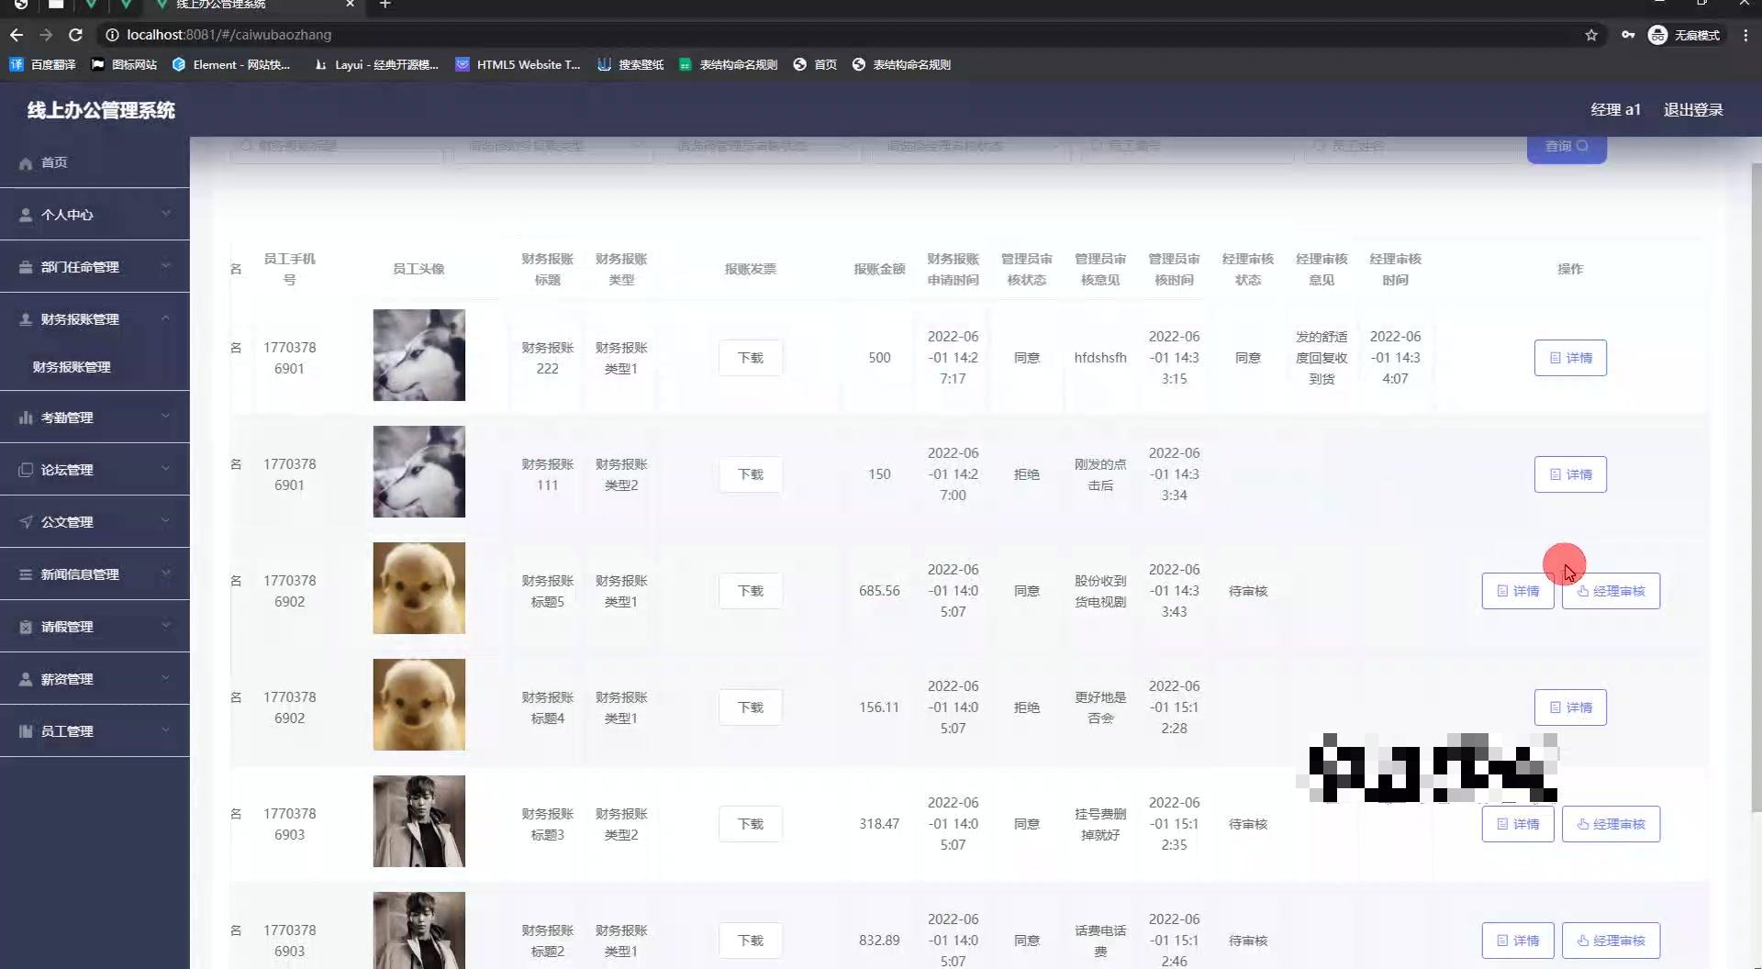This screenshot has width=1762, height=969.
Task: Open 详情 for the 财务报账111 row
Action: pyautogui.click(x=1570, y=474)
